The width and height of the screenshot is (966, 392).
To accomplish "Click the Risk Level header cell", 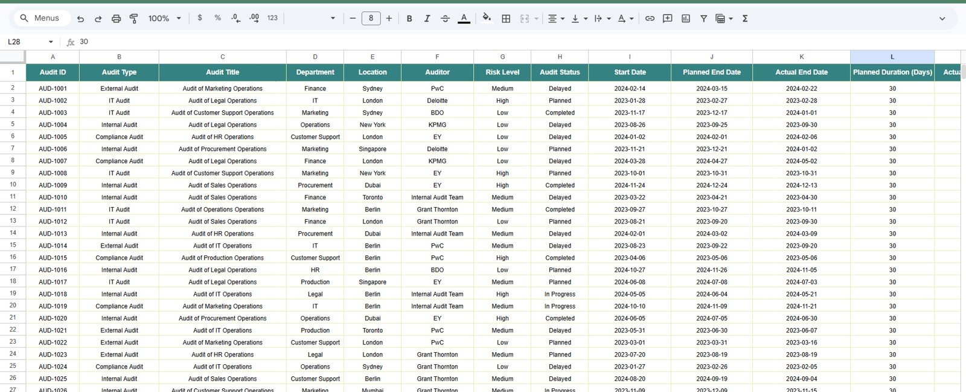I will coord(502,72).
